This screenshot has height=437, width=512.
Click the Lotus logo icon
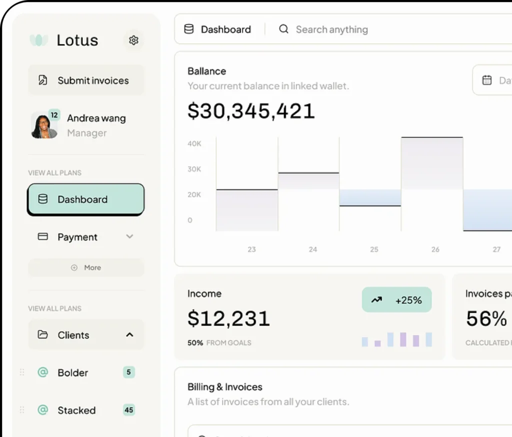[39, 40]
